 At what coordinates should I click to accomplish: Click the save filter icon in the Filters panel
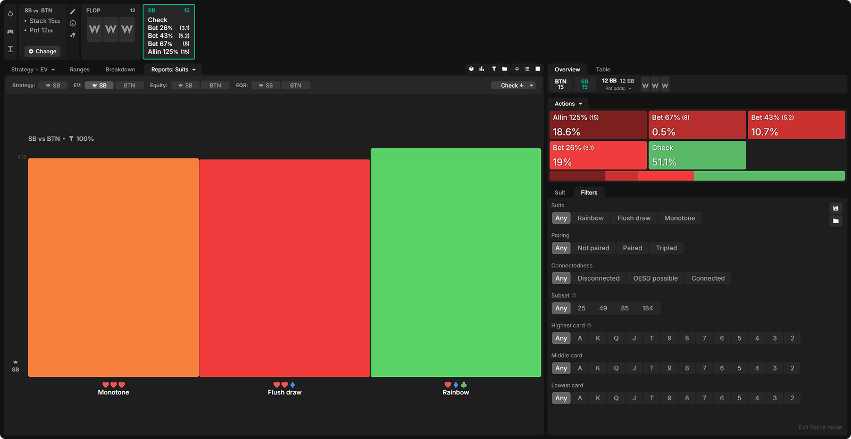point(836,208)
